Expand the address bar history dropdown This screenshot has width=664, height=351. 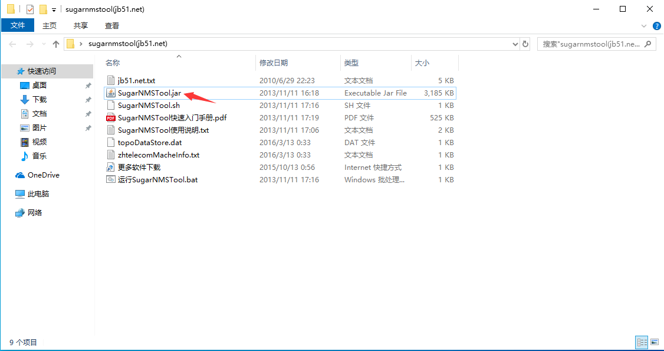coord(515,44)
